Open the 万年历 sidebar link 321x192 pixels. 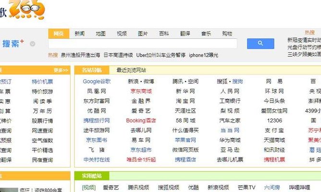pos(42,111)
